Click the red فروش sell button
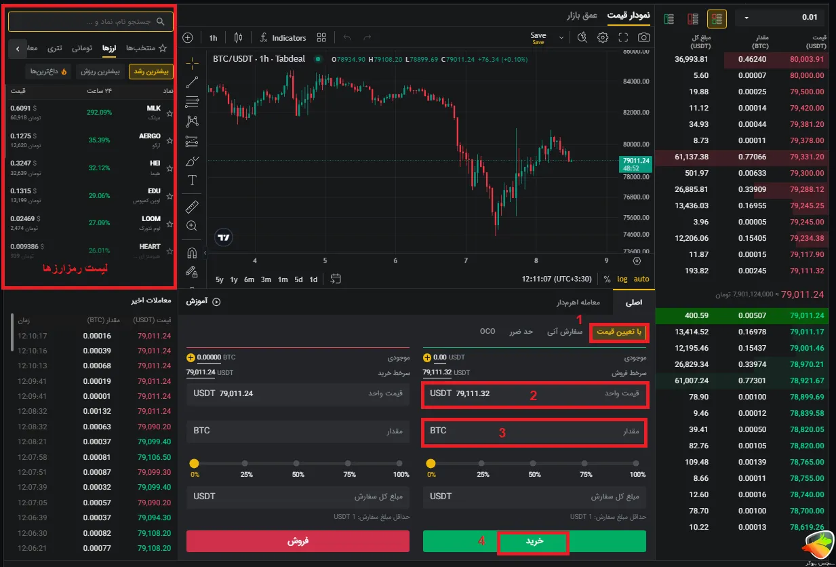Viewport: 836px width, 567px height. click(x=298, y=541)
